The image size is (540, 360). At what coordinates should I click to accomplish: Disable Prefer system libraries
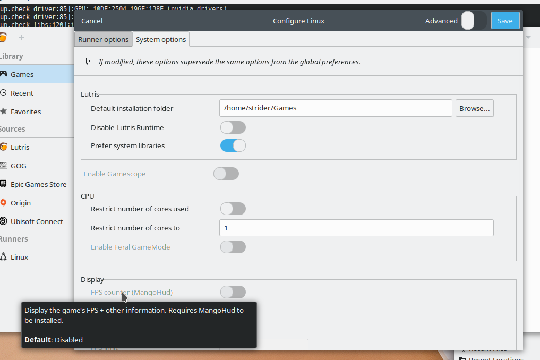click(x=233, y=145)
